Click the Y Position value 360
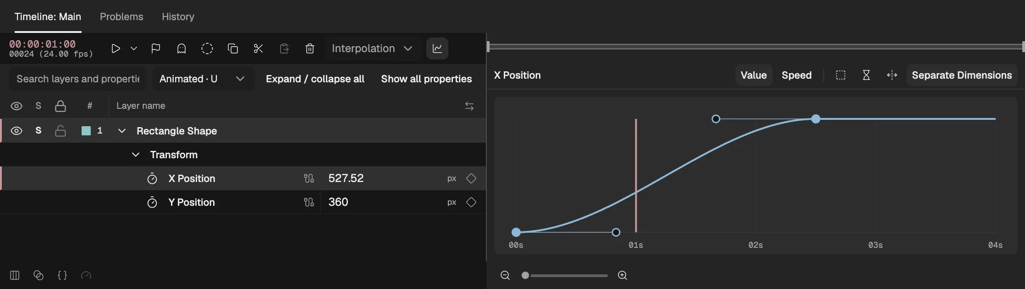 coord(338,202)
